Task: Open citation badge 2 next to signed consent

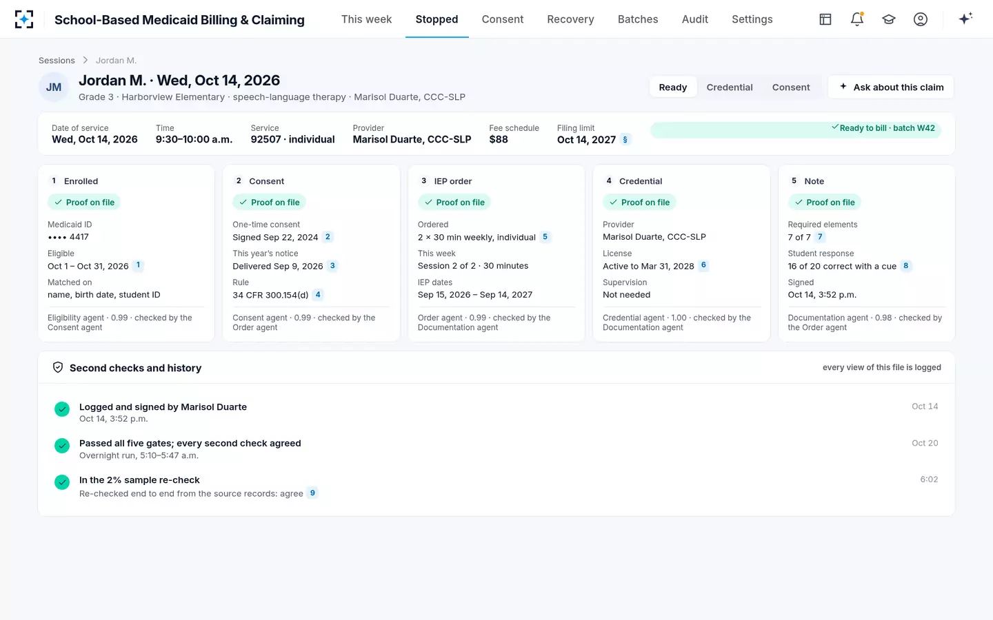Action: point(328,237)
